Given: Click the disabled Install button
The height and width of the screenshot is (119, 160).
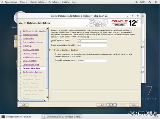Looking at the screenshot, I should (123, 105).
